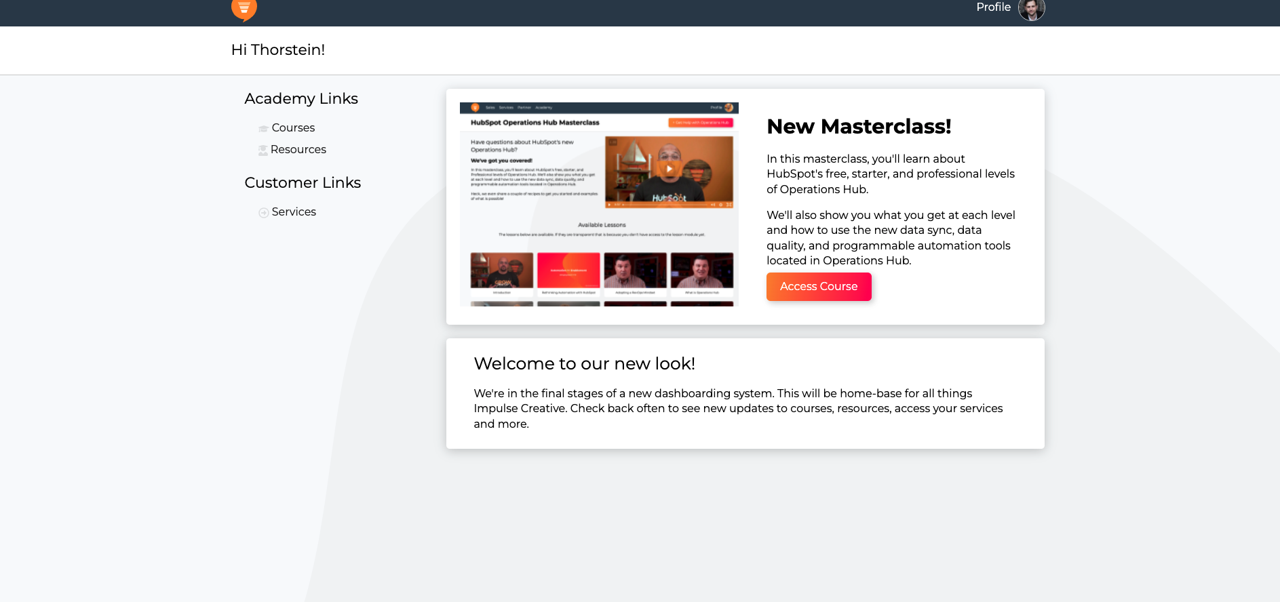This screenshot has height=602, width=1280.
Task: Open the Operations Hub Masterclass preview thumbnail
Action: (599, 204)
